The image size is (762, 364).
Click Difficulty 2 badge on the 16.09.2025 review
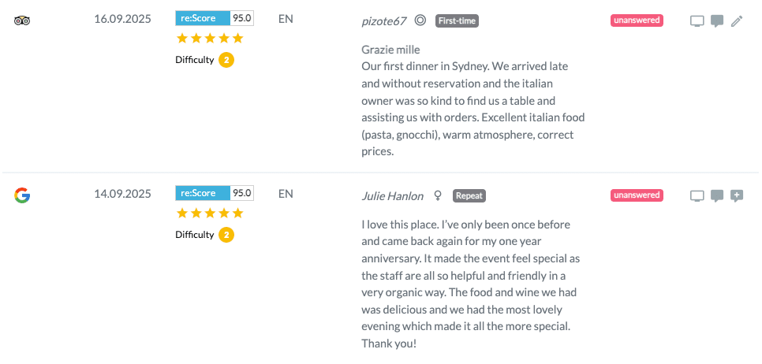tap(226, 60)
